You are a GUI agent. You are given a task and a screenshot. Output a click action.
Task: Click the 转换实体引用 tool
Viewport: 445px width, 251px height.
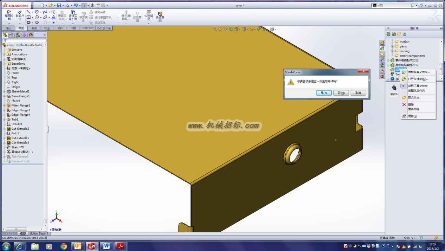pyautogui.click(x=73, y=16)
